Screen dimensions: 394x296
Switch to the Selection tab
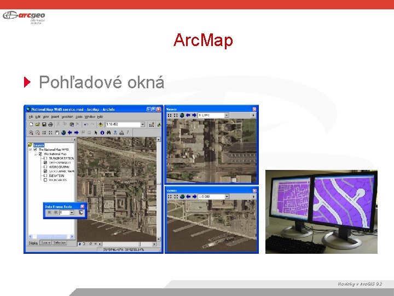60,243
